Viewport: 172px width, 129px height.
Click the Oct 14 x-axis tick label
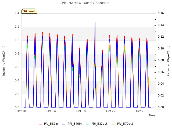point(51,111)
